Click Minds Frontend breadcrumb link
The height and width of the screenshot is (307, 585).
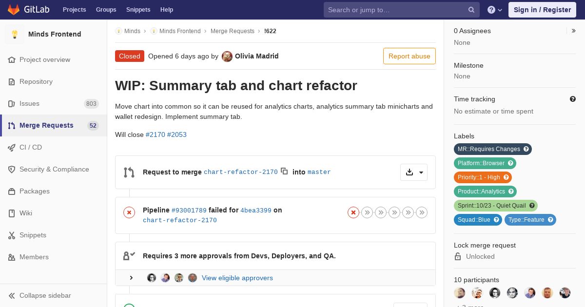click(180, 31)
